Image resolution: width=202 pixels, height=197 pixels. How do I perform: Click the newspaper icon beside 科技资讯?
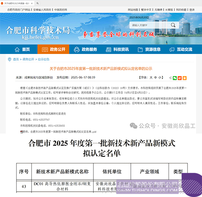108,50
